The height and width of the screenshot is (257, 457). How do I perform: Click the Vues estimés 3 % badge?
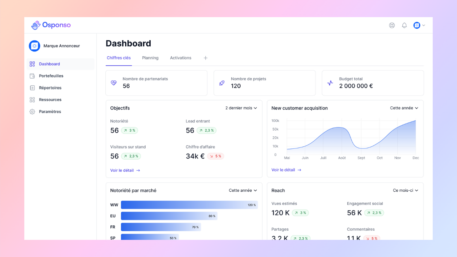(x=300, y=213)
